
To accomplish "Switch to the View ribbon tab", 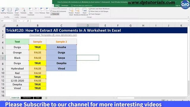I will [57, 5].
